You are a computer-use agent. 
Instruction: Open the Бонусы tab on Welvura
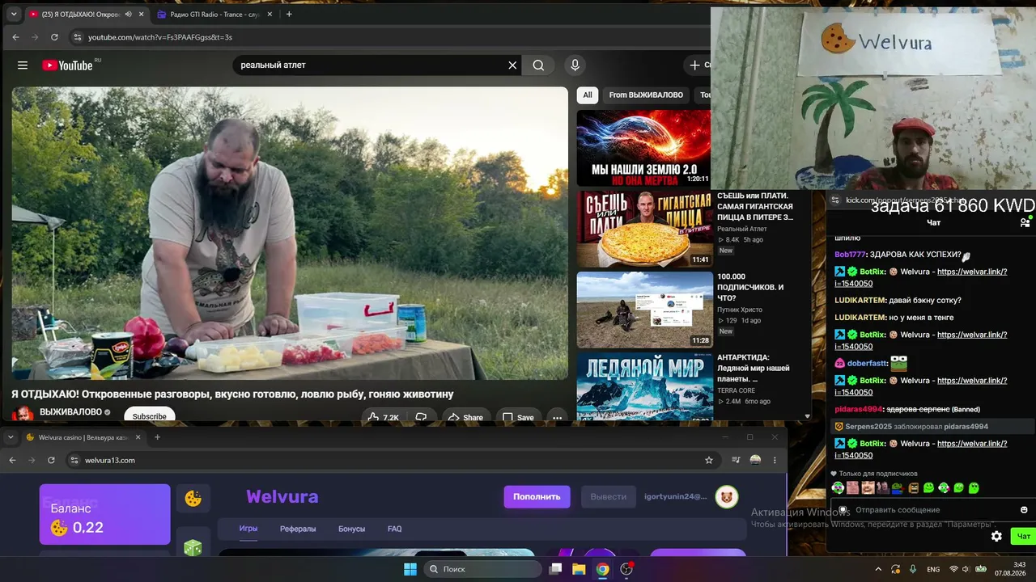coord(351,529)
